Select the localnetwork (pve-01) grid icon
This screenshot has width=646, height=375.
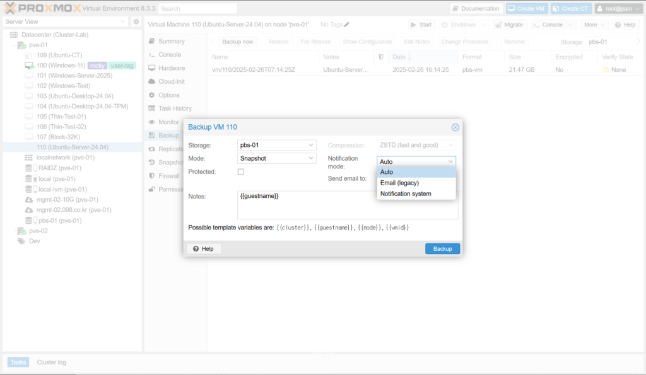29,158
